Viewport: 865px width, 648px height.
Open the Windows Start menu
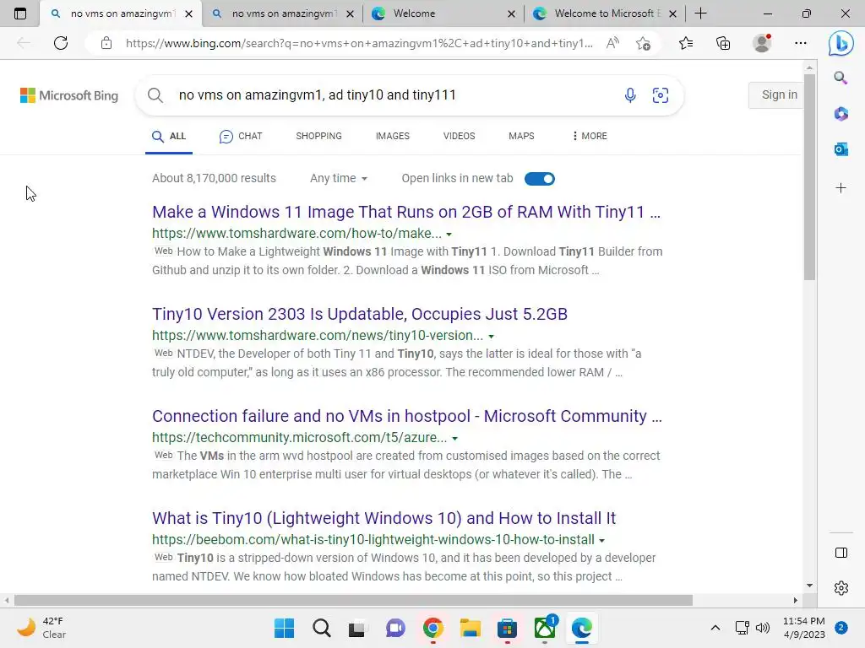point(285,628)
